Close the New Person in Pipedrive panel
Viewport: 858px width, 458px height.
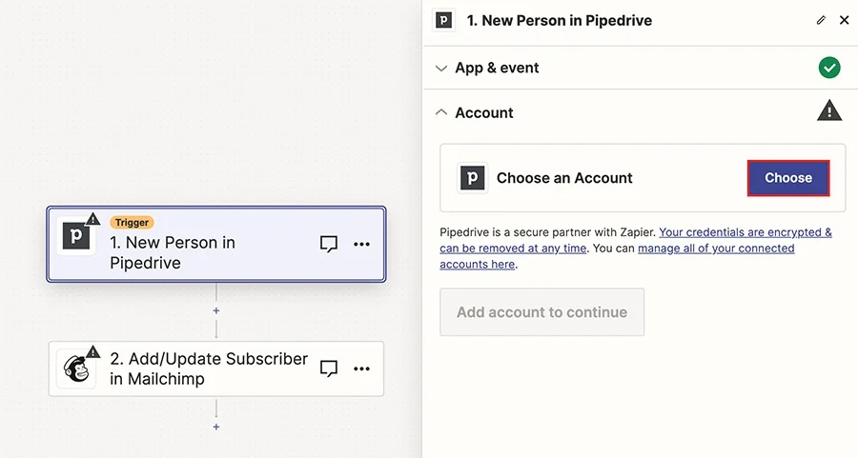click(x=845, y=20)
